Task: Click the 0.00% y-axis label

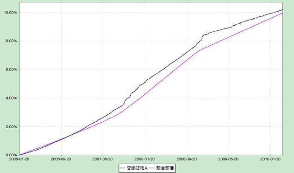Action: click(11, 155)
